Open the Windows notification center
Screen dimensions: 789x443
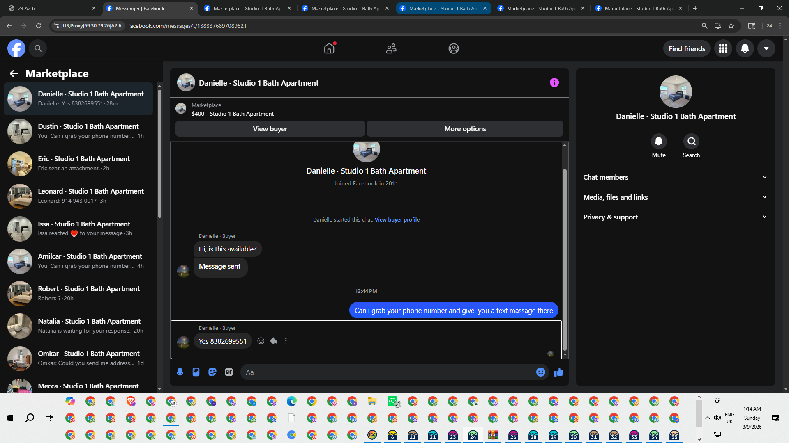pos(775,418)
